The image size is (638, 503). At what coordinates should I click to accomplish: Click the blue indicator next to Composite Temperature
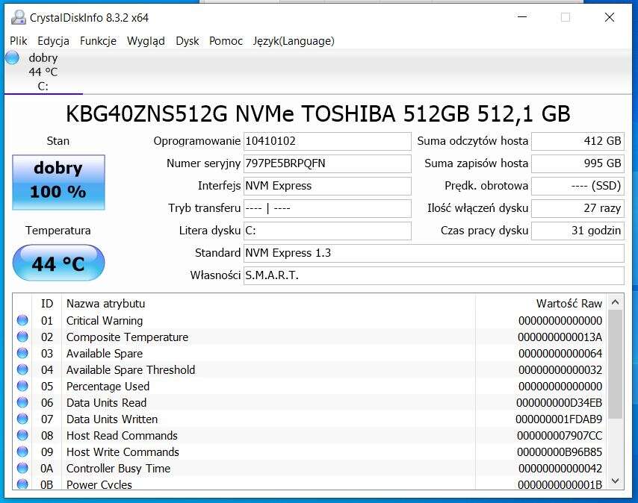click(23, 337)
